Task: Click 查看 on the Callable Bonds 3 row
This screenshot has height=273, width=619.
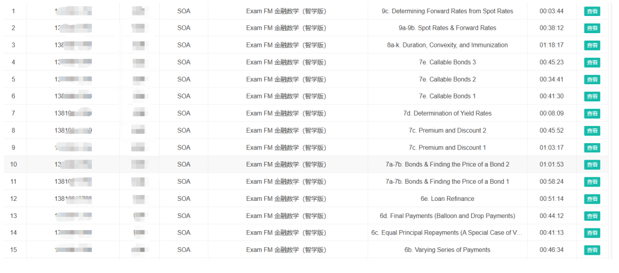Action: [x=592, y=62]
